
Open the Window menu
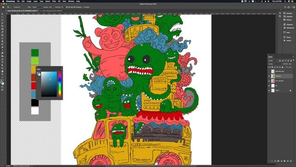tap(71, 1)
